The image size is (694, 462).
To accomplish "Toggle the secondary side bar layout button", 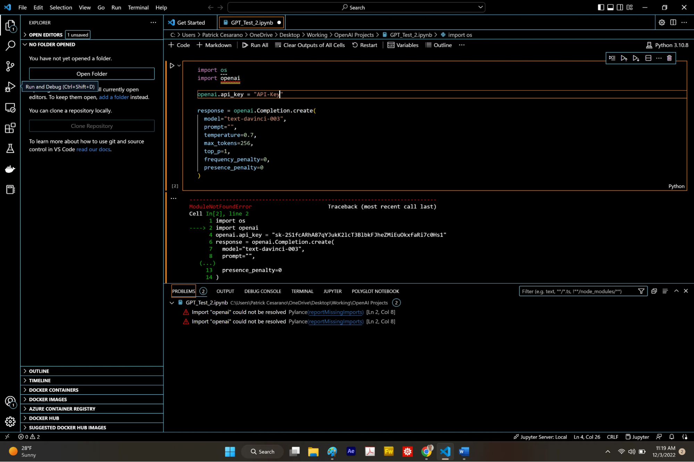I will tap(620, 7).
